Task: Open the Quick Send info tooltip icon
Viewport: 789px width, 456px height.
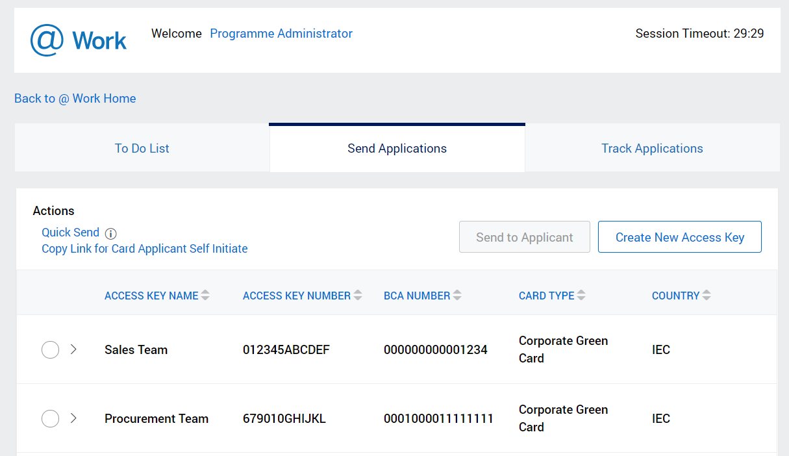Action: click(x=110, y=233)
